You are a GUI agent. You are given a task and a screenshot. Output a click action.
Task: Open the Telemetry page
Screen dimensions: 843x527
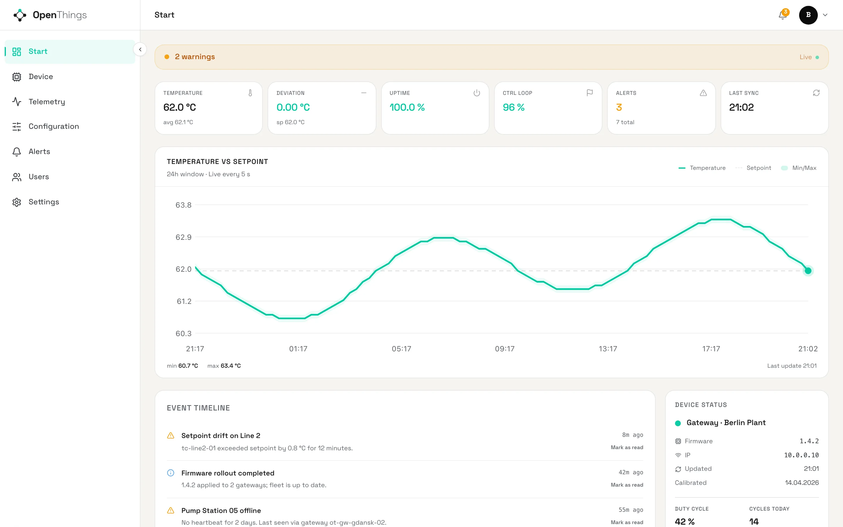click(70, 102)
